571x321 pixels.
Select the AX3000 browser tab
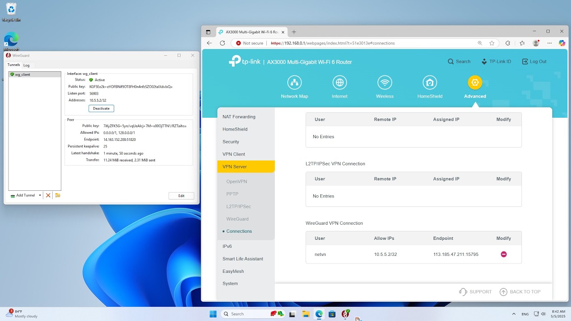tap(252, 32)
